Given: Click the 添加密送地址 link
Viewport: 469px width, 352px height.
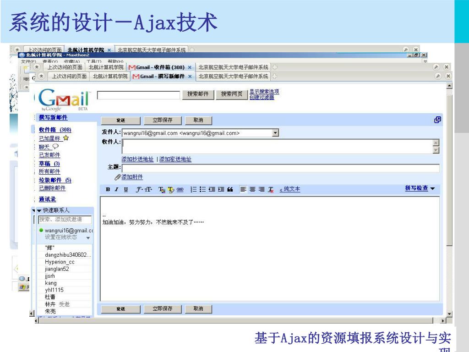Looking at the screenshot, I should [x=175, y=159].
